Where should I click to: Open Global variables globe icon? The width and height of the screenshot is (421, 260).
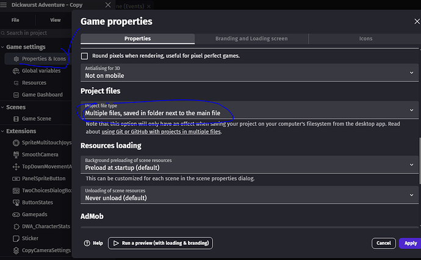coord(16,71)
